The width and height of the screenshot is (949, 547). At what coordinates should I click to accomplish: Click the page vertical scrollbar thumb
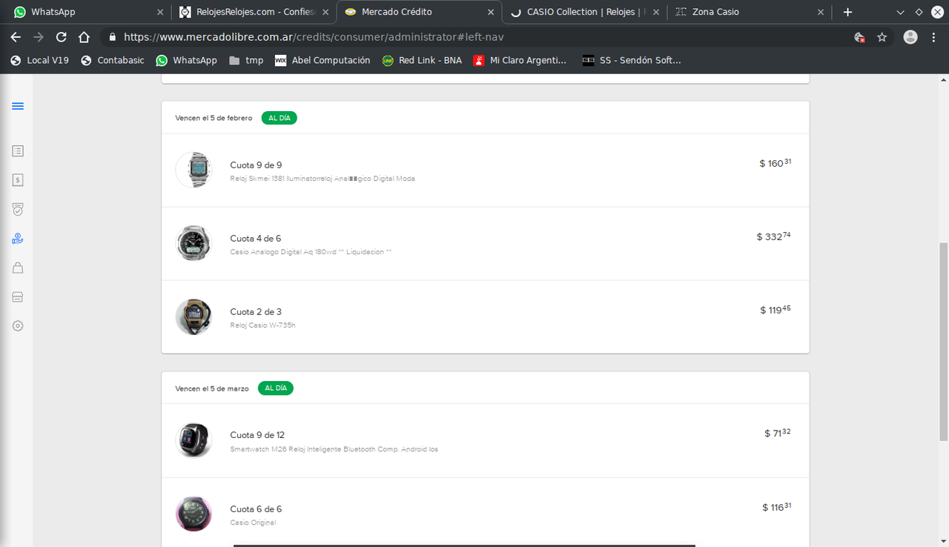(x=943, y=341)
